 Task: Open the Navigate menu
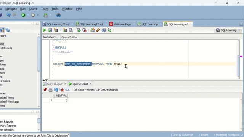click(11, 9)
